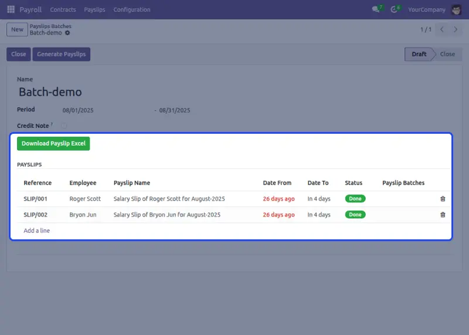The height and width of the screenshot is (335, 469).
Task: Follow the Payslips Batches breadcrumb link
Action: tap(50, 26)
